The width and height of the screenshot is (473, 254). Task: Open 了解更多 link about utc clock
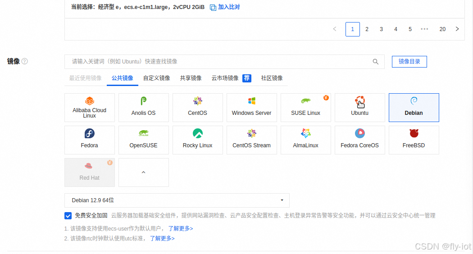tap(162, 239)
